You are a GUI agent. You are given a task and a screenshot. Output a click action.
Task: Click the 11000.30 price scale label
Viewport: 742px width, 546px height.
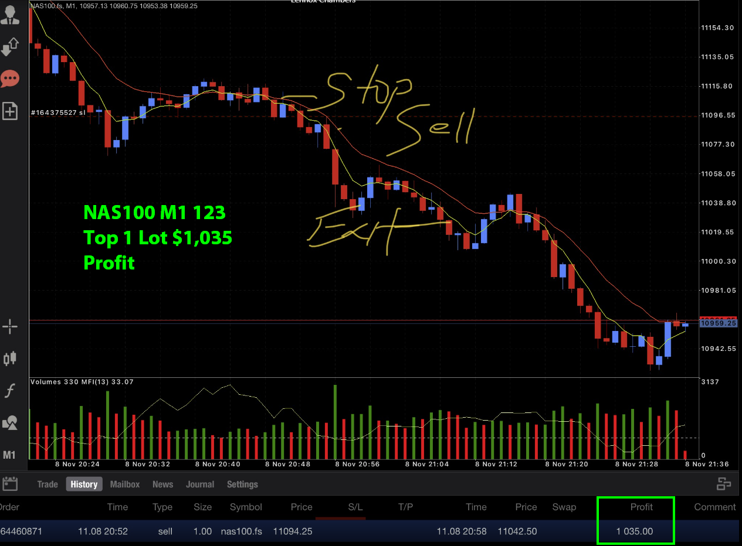pyautogui.click(x=718, y=261)
